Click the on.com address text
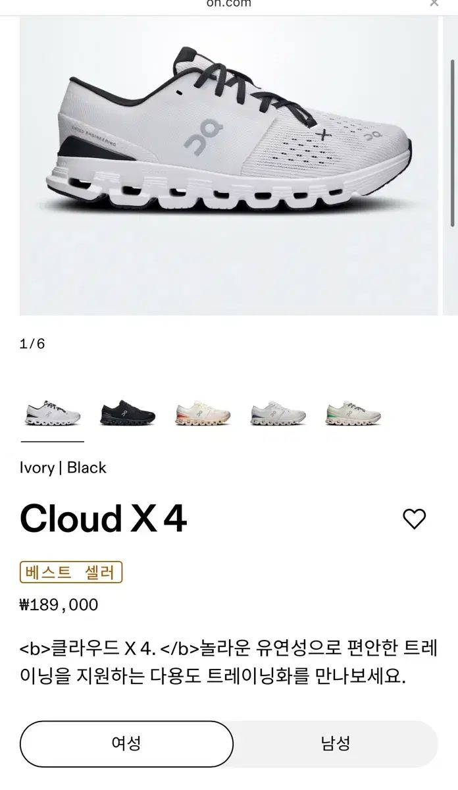 (228, 3)
